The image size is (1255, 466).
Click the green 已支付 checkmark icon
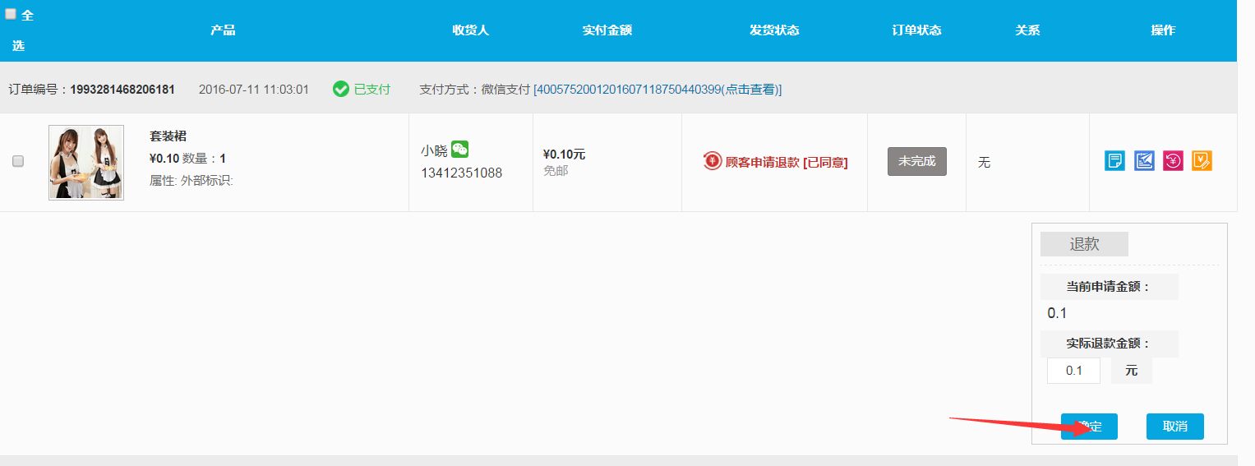click(341, 89)
